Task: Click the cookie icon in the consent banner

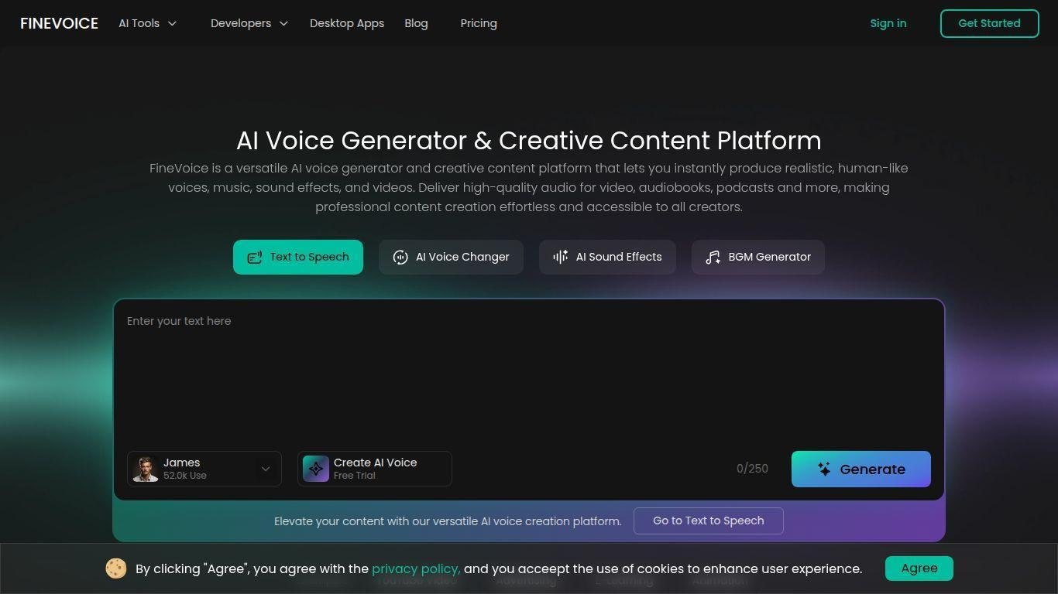Action: [x=116, y=568]
